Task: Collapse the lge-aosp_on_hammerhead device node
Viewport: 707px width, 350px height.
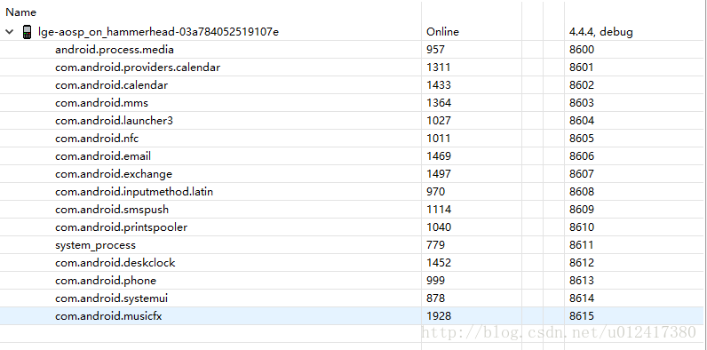Action: (10, 32)
